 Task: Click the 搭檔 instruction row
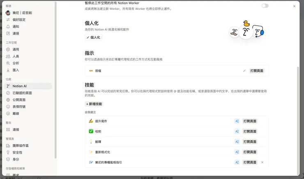tap(177, 71)
